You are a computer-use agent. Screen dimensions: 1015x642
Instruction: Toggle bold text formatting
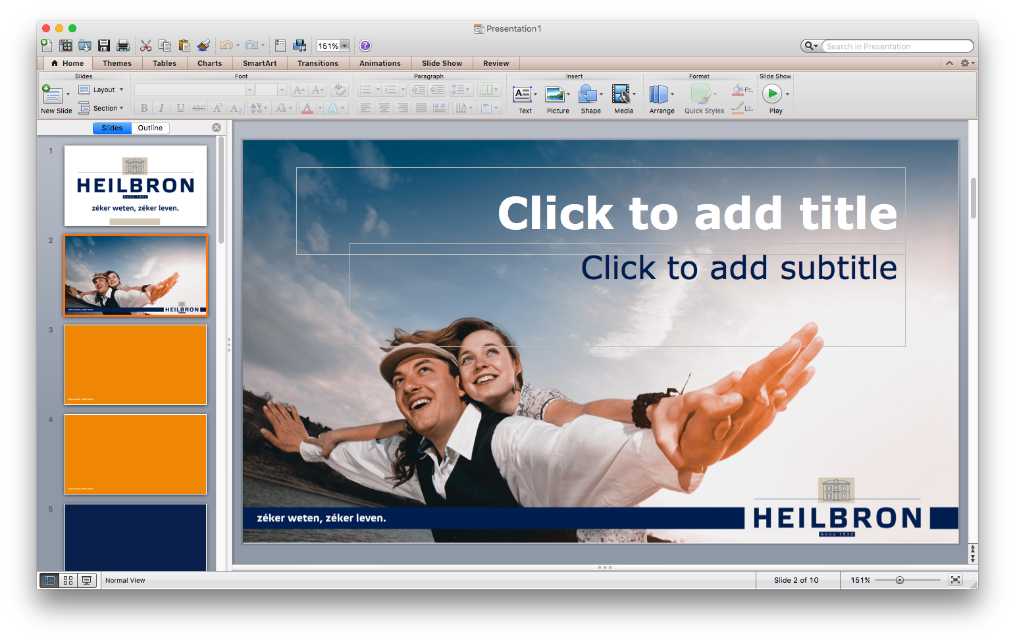(143, 108)
